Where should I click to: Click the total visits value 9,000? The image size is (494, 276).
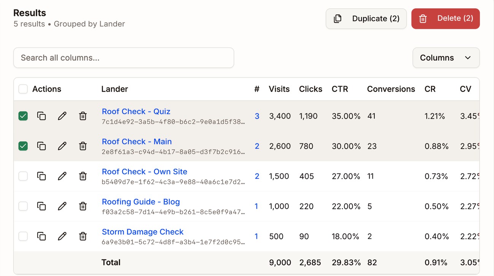coord(280,262)
